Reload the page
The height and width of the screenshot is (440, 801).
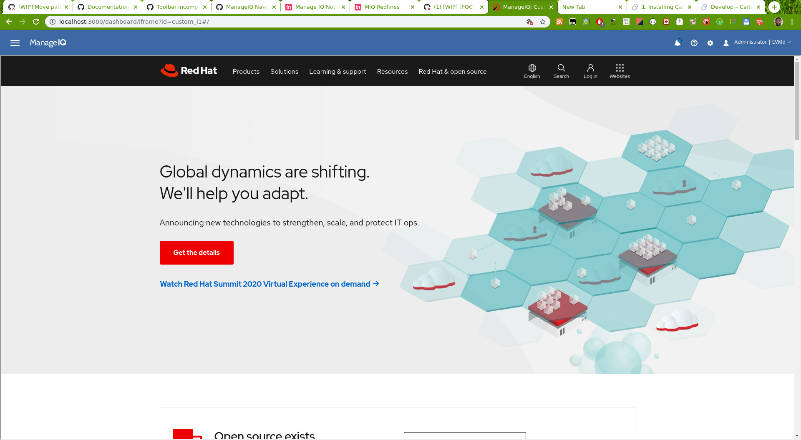pos(36,22)
